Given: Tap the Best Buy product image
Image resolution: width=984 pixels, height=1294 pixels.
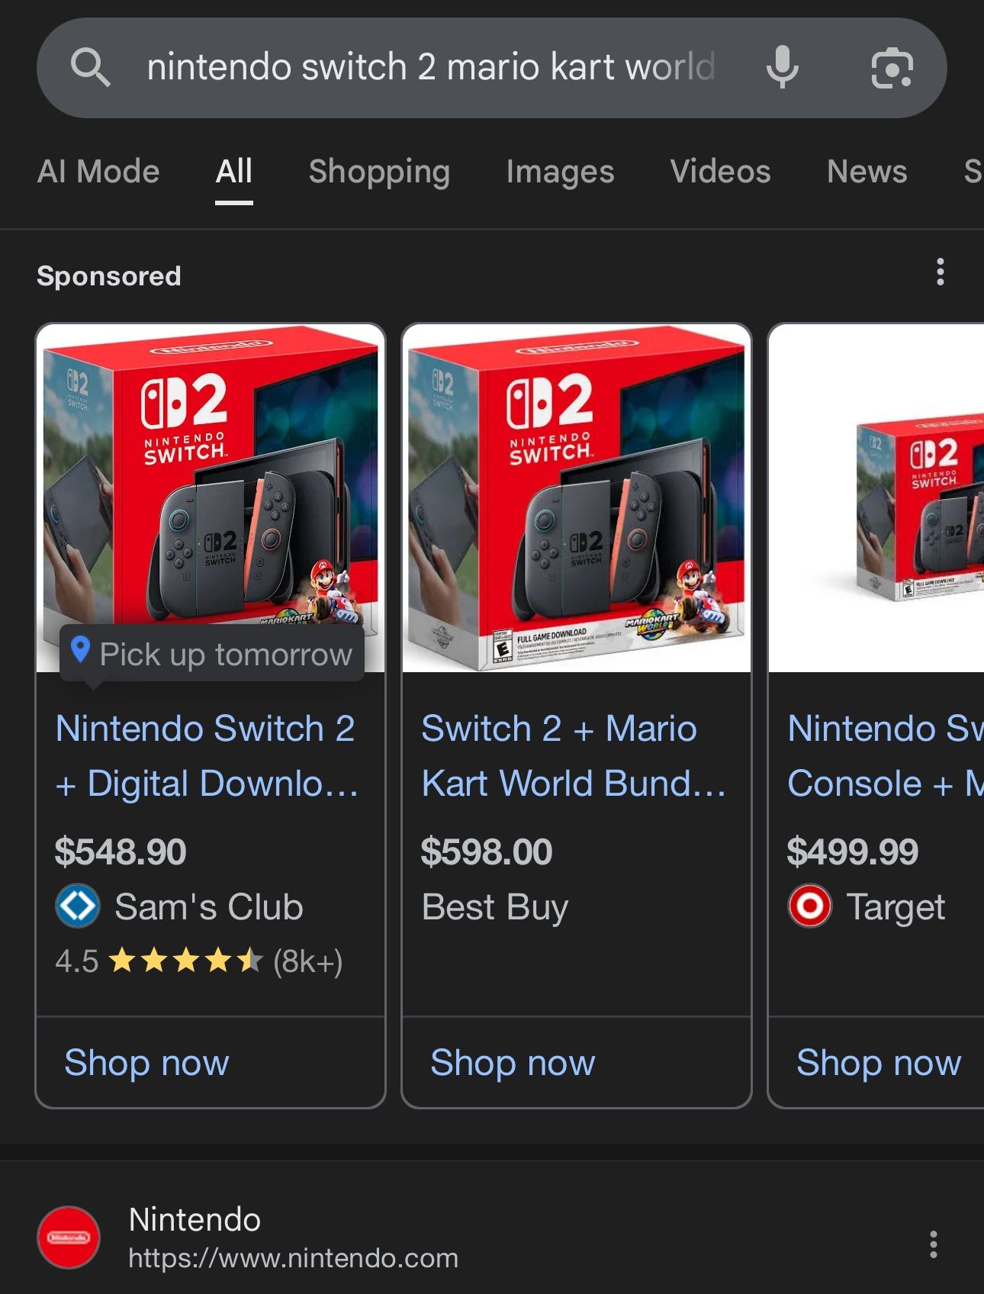Looking at the screenshot, I should tap(577, 498).
